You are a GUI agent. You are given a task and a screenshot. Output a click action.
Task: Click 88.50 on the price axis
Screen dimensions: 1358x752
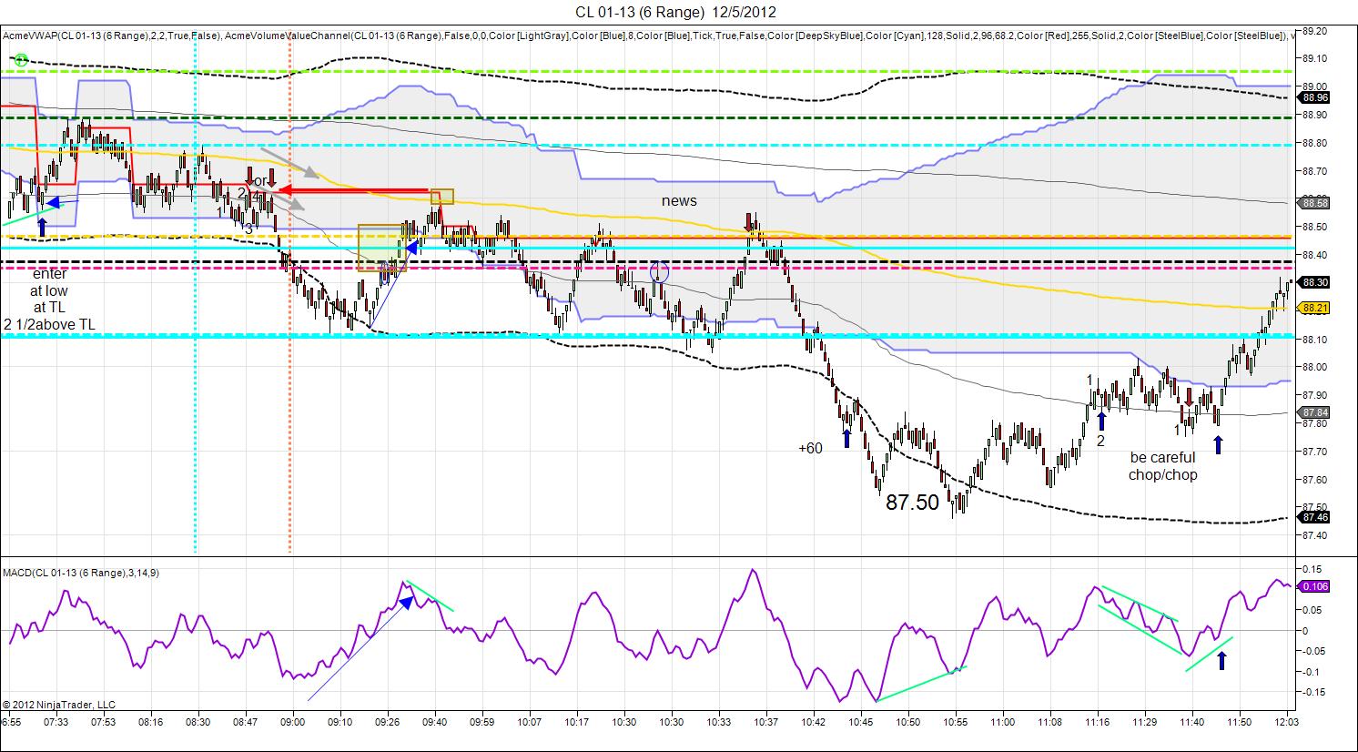coord(1315,228)
